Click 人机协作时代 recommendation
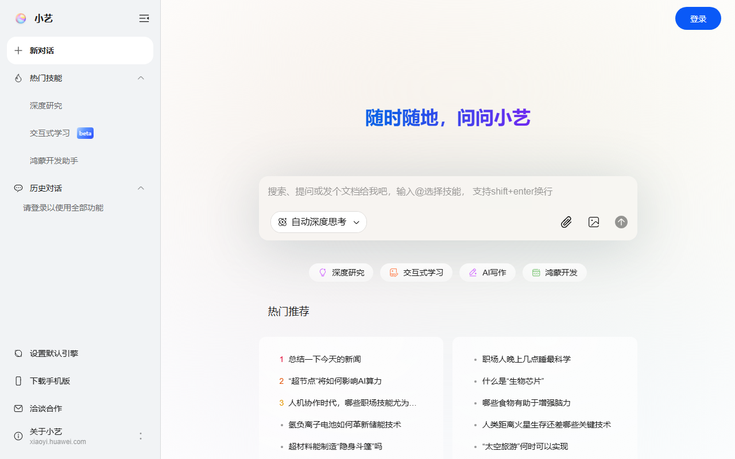 [x=353, y=403]
